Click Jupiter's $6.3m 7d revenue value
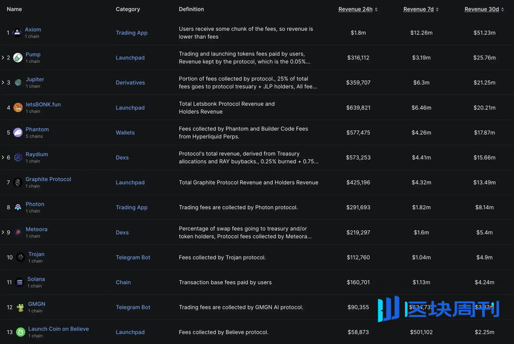Viewport: 514px width, 344px height. [x=421, y=83]
